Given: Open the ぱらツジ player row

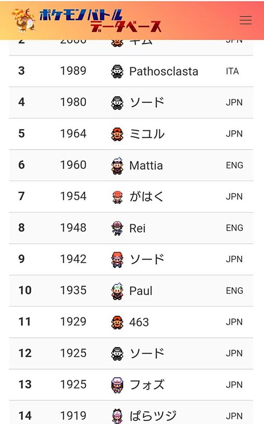Looking at the screenshot, I should pyautogui.click(x=131, y=412).
